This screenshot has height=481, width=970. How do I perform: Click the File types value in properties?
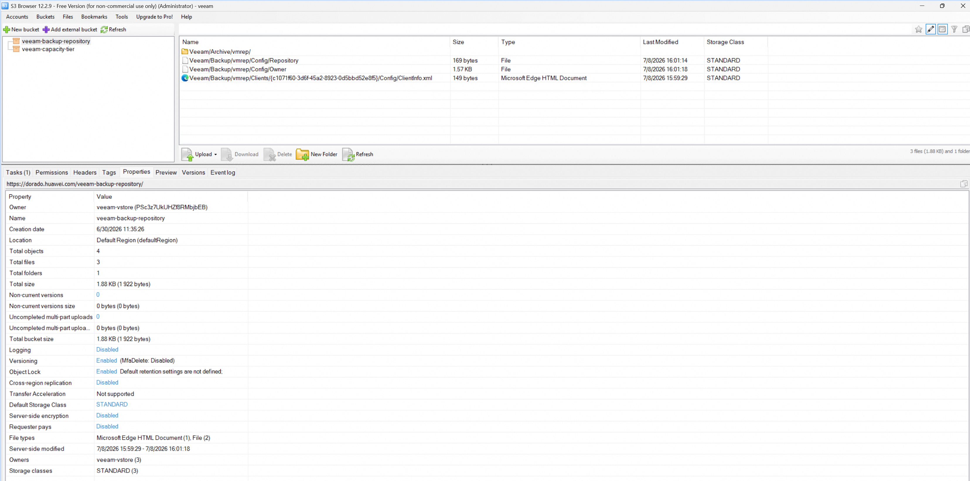coord(153,438)
